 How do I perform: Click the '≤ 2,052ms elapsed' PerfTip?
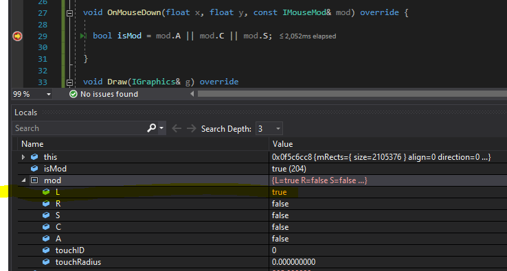click(308, 36)
